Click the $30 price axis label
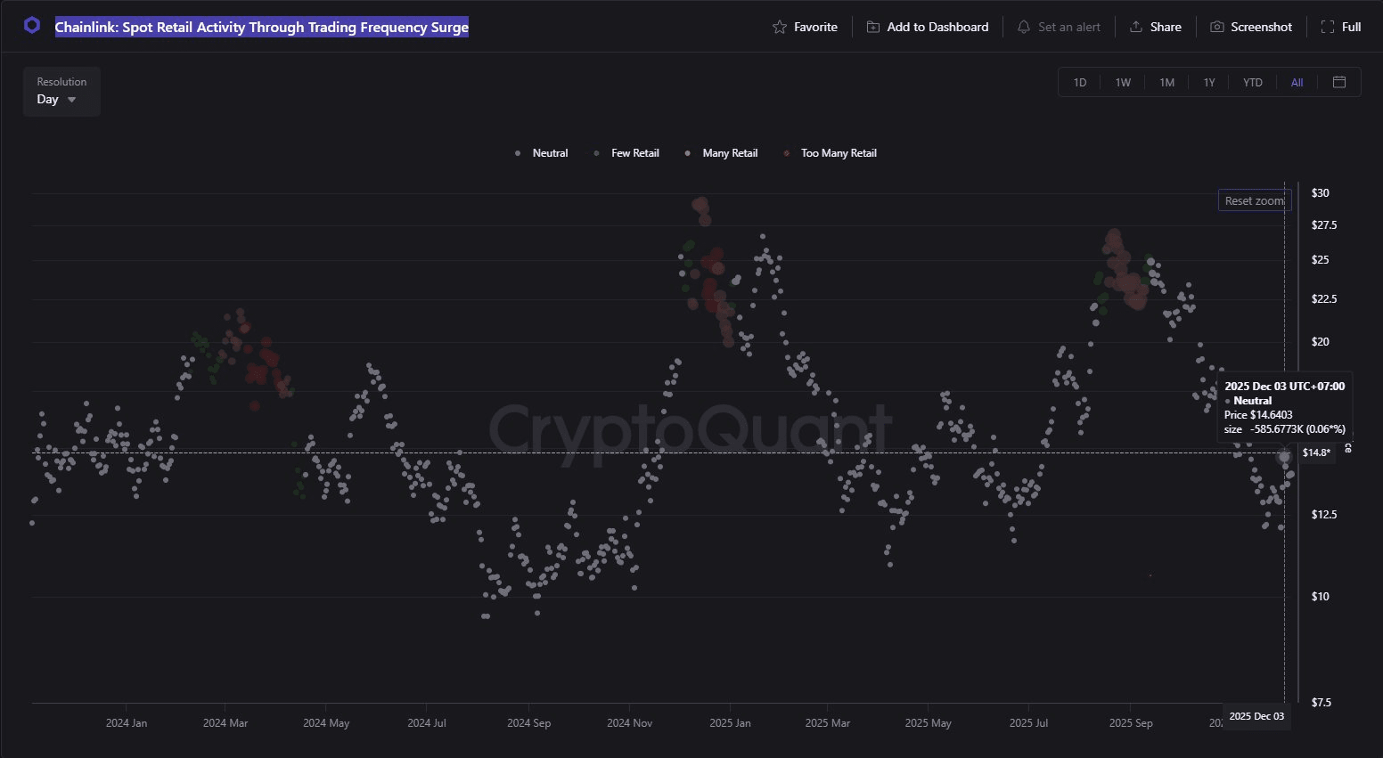 point(1321,193)
